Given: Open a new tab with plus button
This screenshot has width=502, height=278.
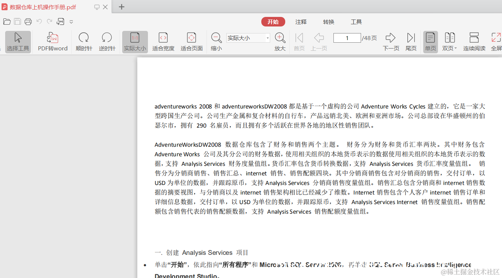Looking at the screenshot, I should coord(121,7).
